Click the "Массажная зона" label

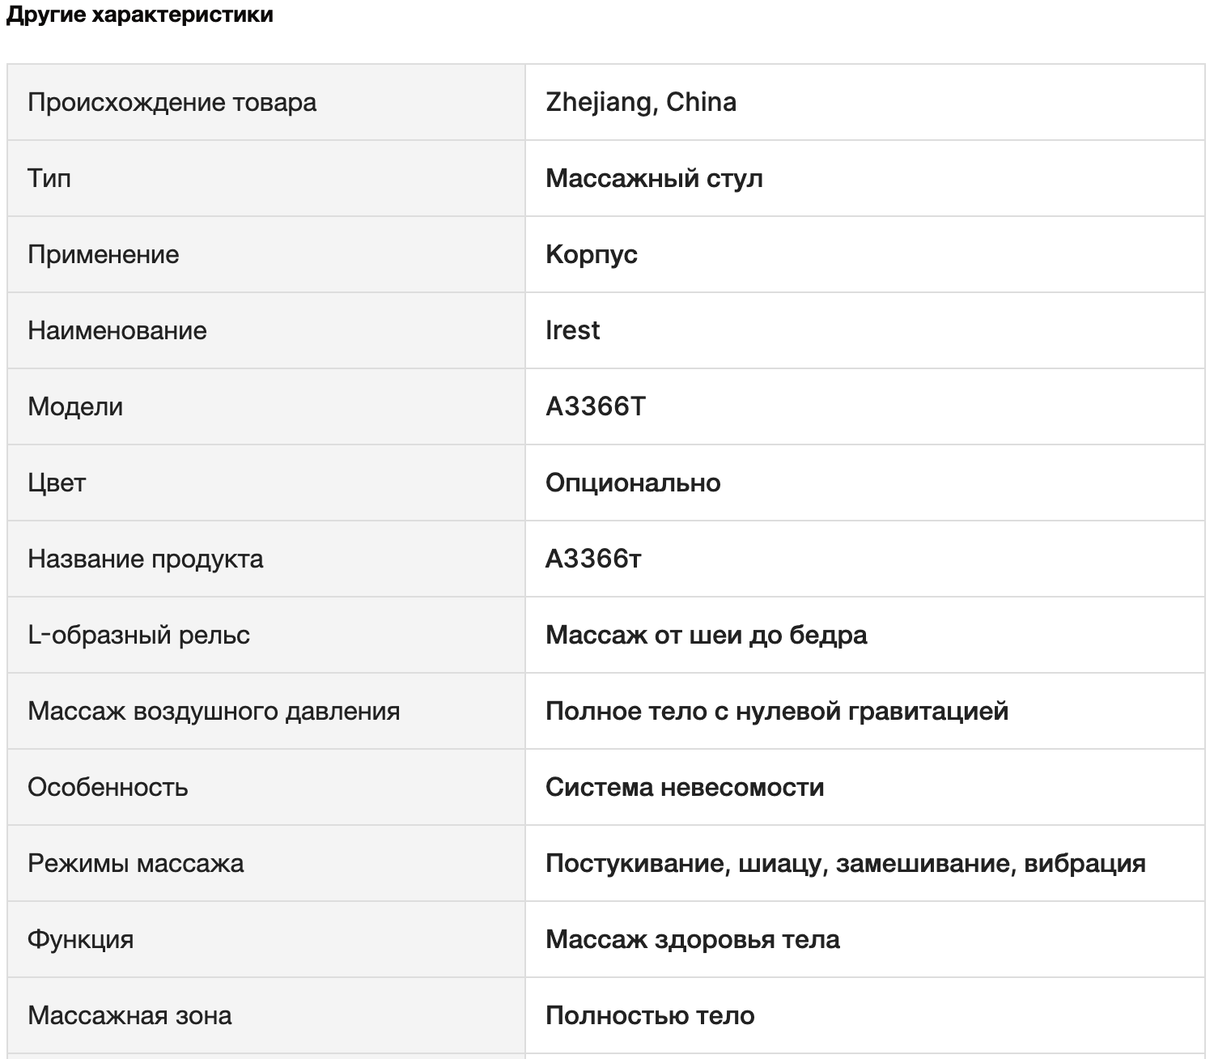pos(129,1015)
